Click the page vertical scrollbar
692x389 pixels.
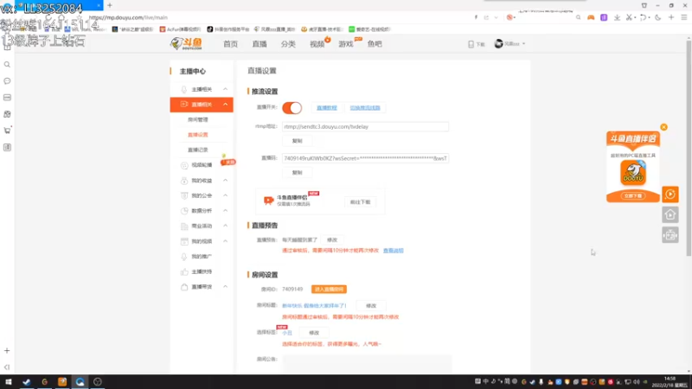[x=689, y=148]
